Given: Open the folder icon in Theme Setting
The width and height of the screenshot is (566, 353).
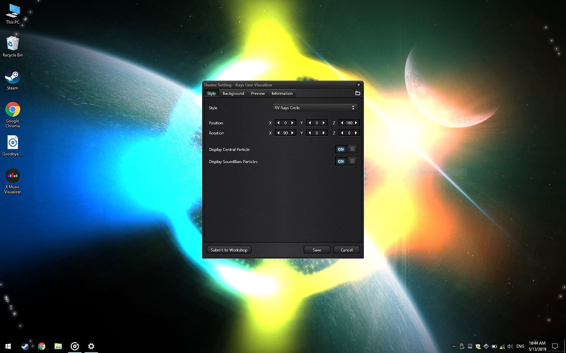Looking at the screenshot, I should click(x=358, y=93).
